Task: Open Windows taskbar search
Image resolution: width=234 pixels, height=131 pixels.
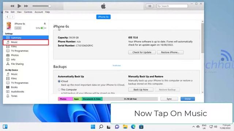Action: 101,127
